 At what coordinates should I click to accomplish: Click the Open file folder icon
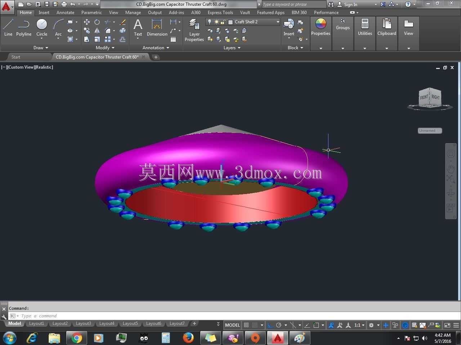point(29,4)
